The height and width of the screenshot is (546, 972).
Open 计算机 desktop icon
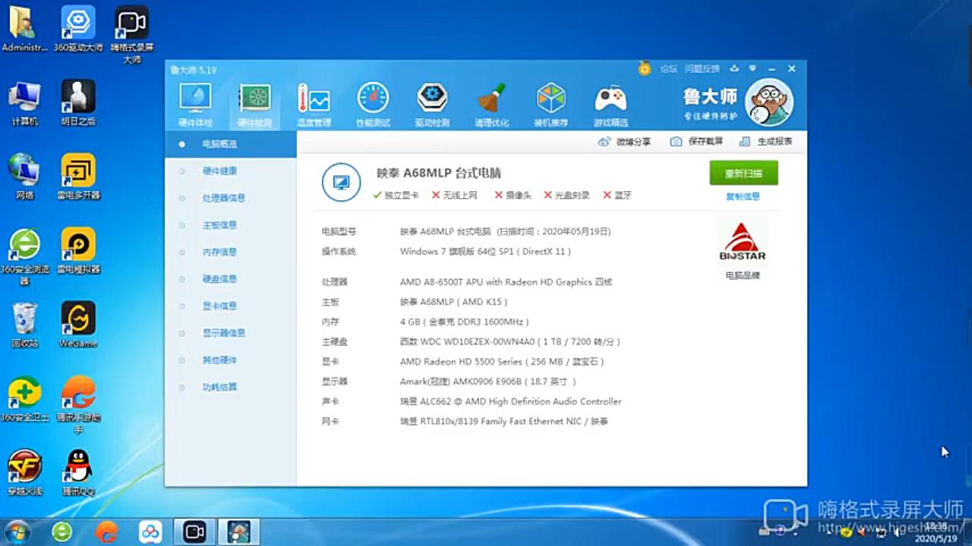24,102
